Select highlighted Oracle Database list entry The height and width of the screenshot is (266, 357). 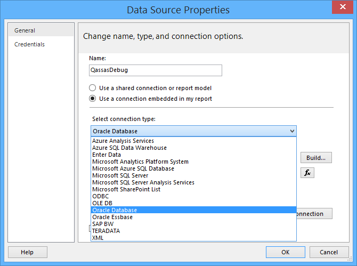coord(194,210)
